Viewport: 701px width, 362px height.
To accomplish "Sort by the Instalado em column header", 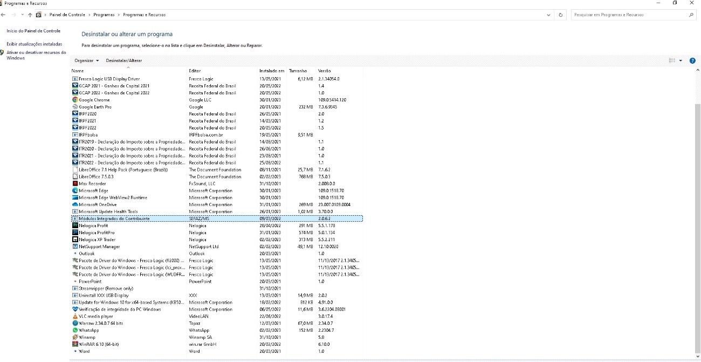I will (272, 71).
